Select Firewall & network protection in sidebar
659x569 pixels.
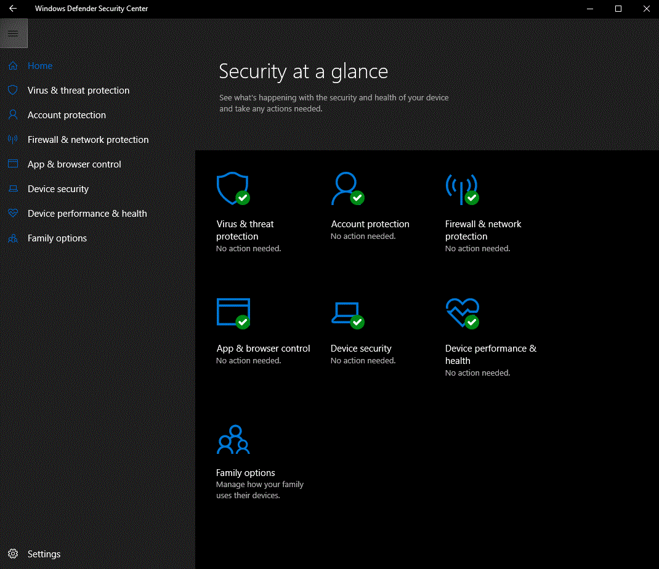click(x=88, y=140)
